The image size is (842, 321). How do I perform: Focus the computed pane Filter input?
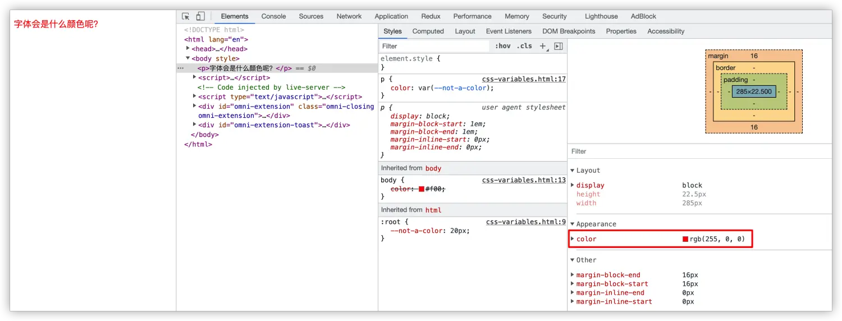pos(699,151)
